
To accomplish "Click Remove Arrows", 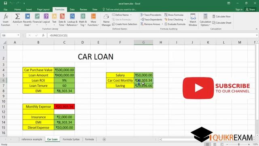I will point(150,24).
